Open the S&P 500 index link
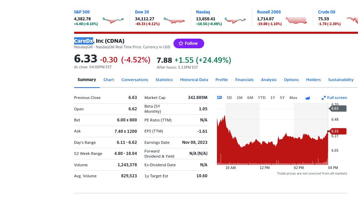The width and height of the screenshot is (358, 198). coord(82,12)
